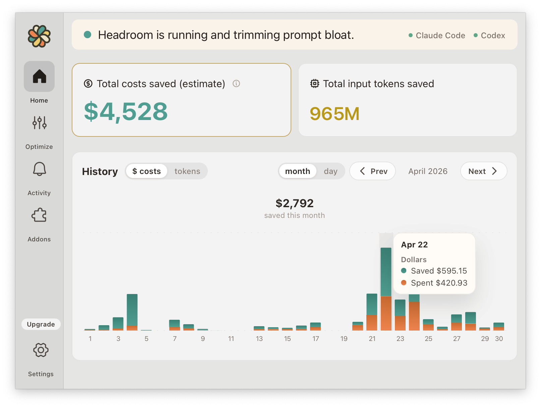541x407 pixels.
Task: Click the Headroom is running banner text
Action: (x=226, y=35)
